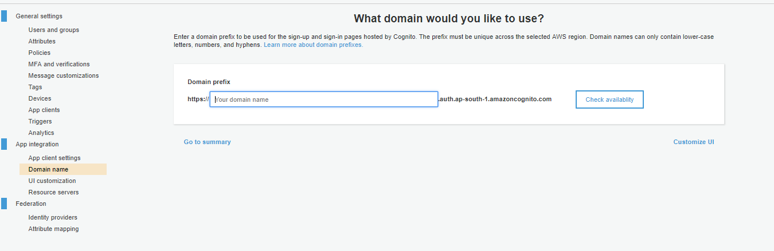Open Identity providers page
Image resolution: width=774 pixels, height=251 pixels.
coord(53,217)
